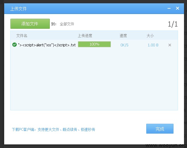Open the 下载PC客户端 download link
Viewport: 187px width, 148px height.
[x=53, y=129]
